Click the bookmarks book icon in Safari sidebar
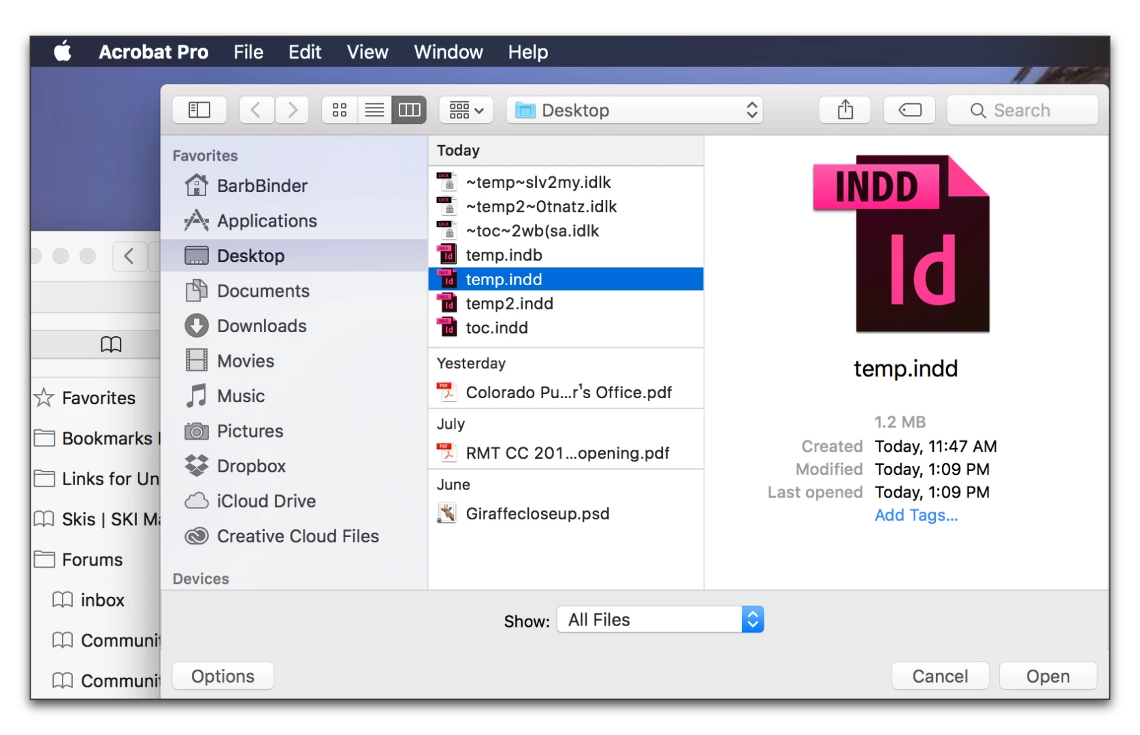1140x735 pixels. click(111, 344)
